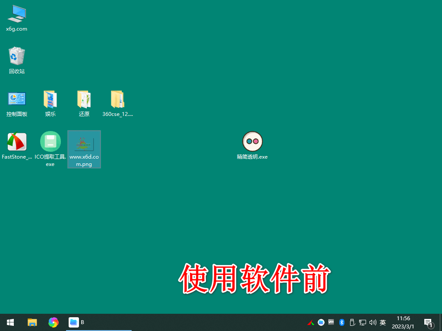Launch the colorful pinwheel browser in taskbar
442x331 pixels.
(54, 322)
